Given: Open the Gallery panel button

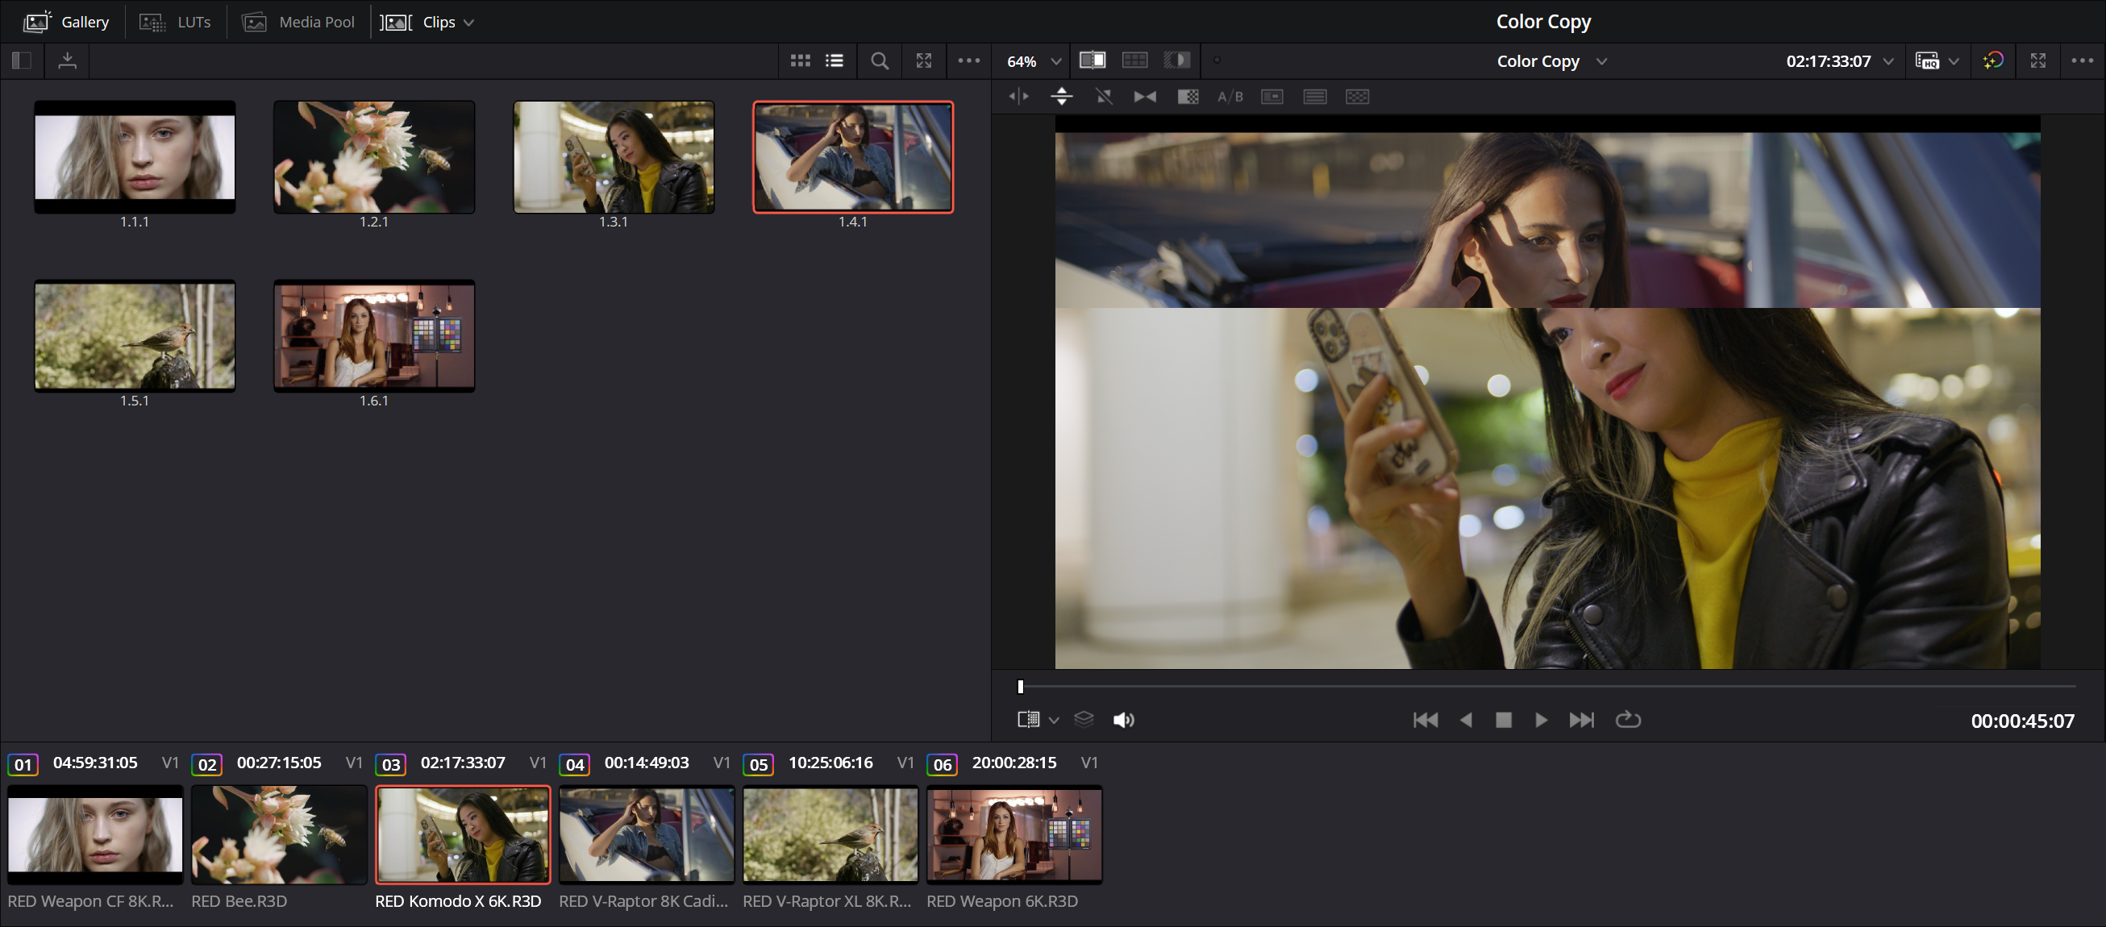Looking at the screenshot, I should click(66, 22).
